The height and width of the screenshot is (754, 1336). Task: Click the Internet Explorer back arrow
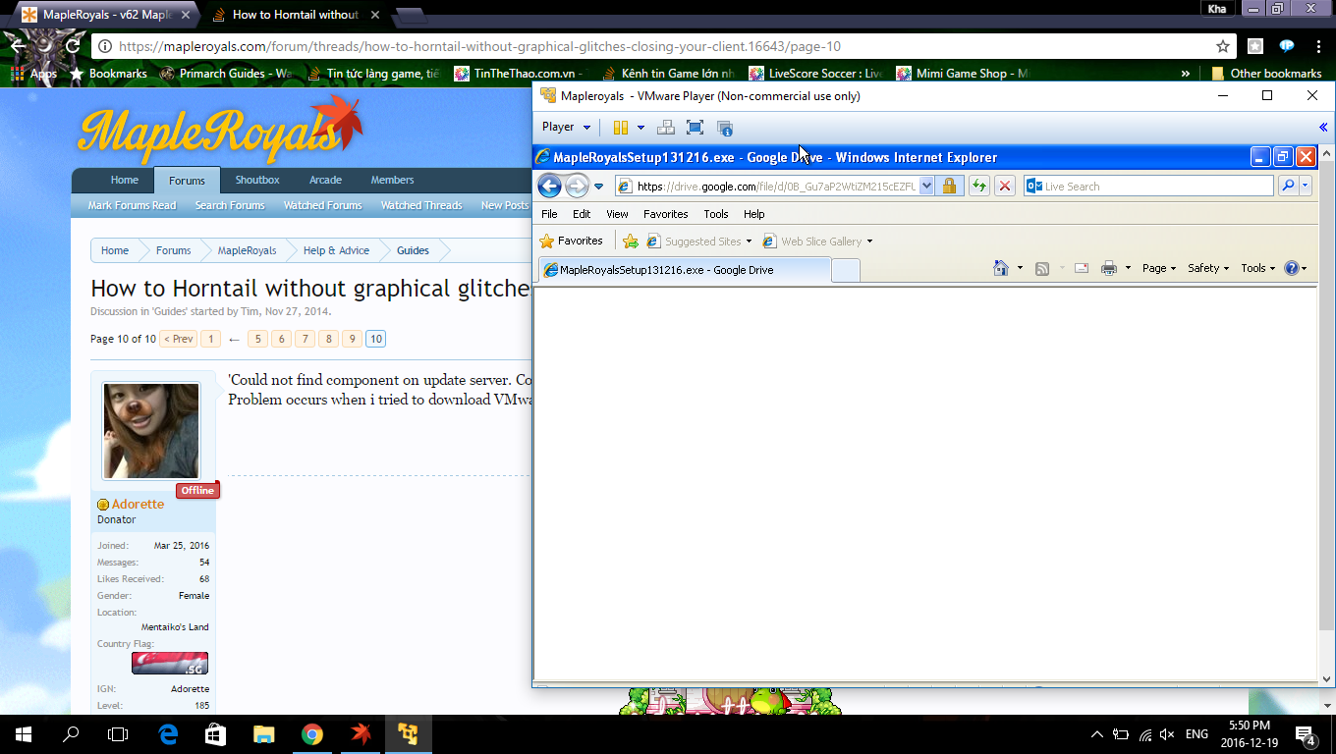[x=549, y=186]
